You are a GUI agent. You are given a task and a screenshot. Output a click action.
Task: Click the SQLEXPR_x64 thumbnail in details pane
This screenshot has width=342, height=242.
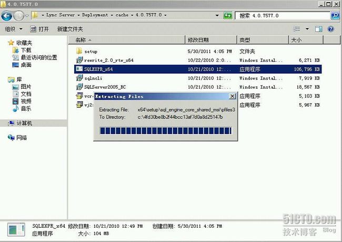click(16, 229)
